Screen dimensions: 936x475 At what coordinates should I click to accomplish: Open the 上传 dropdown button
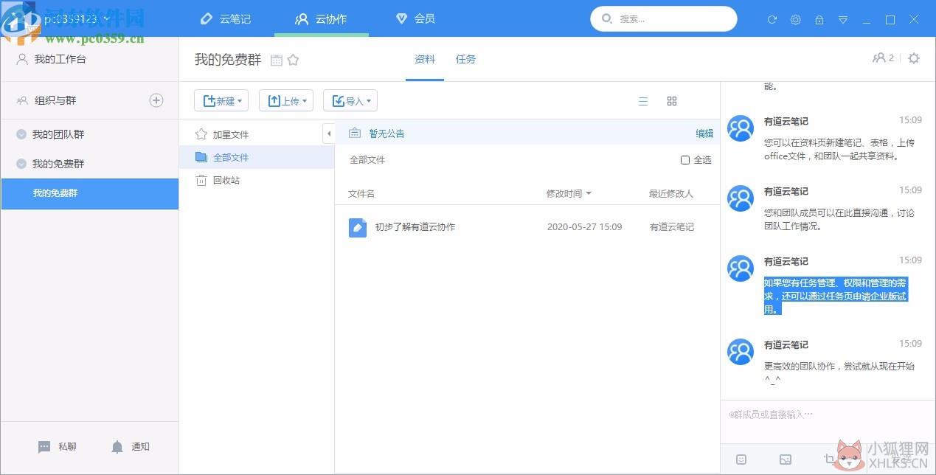(286, 101)
